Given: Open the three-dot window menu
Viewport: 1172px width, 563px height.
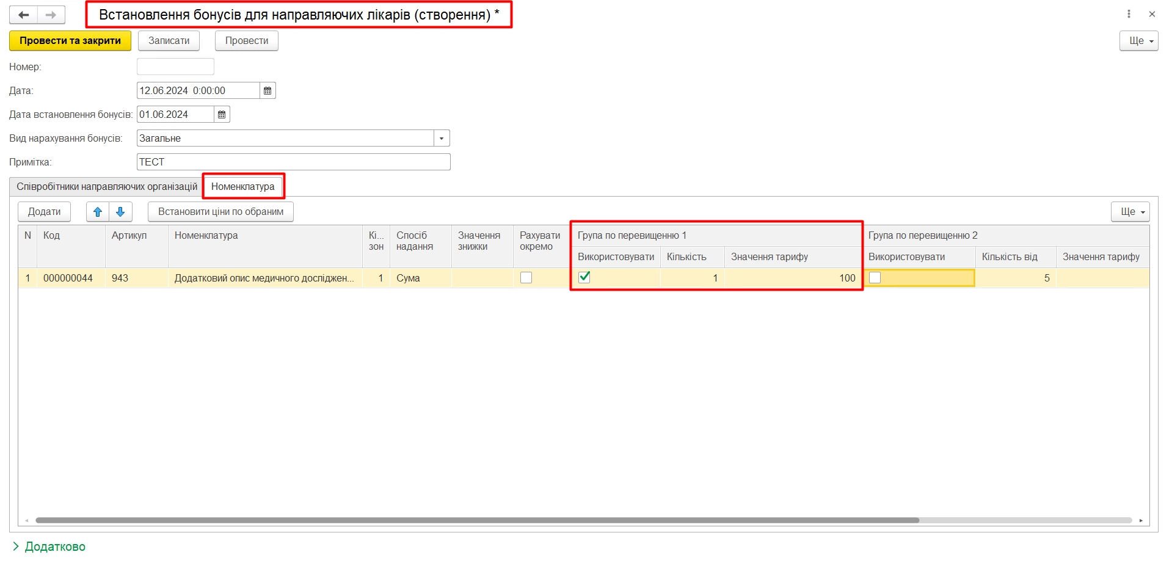Looking at the screenshot, I should pos(1129,14).
